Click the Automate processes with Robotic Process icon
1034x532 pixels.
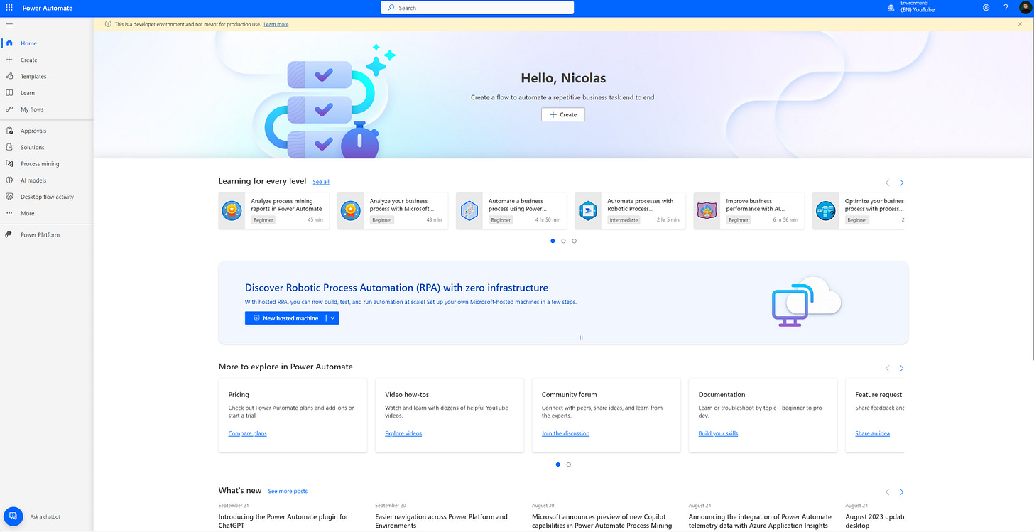pos(589,210)
